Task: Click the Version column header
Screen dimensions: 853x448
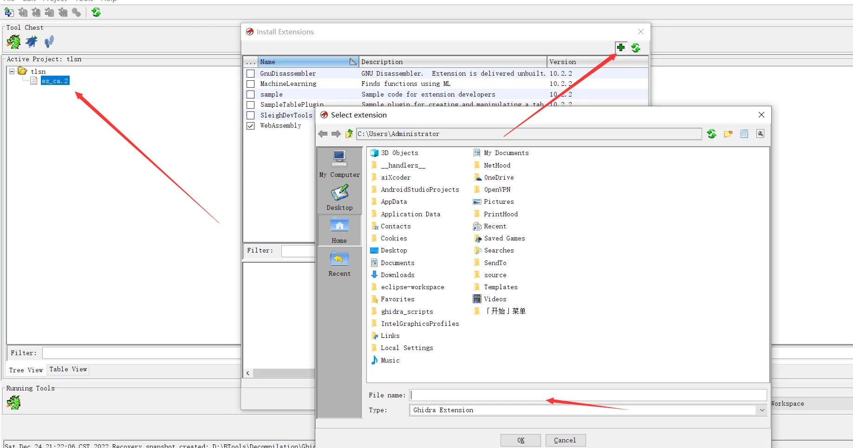Action: click(597, 62)
